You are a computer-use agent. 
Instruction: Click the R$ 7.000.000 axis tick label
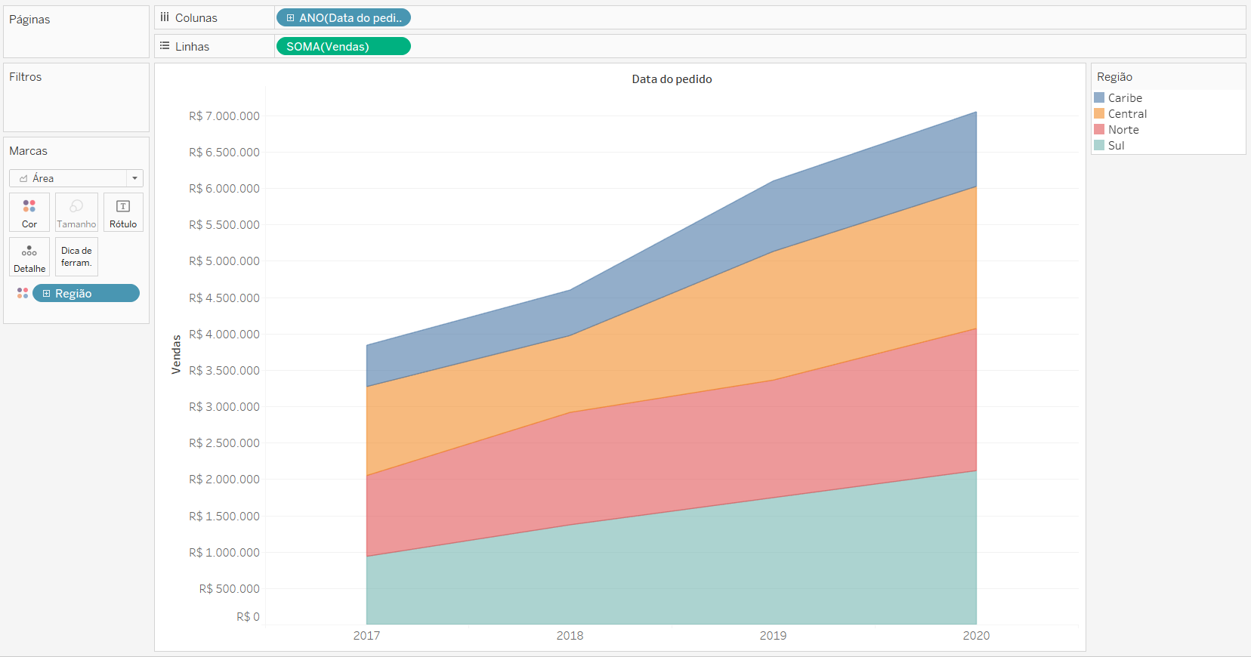(224, 116)
